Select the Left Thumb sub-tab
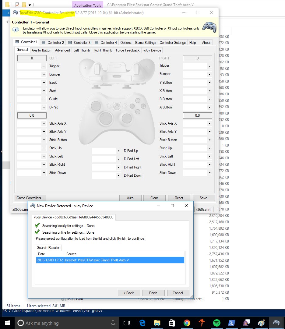 click(x=82, y=50)
